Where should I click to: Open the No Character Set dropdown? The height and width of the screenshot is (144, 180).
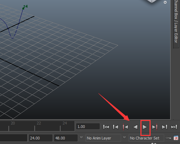coord(146,138)
